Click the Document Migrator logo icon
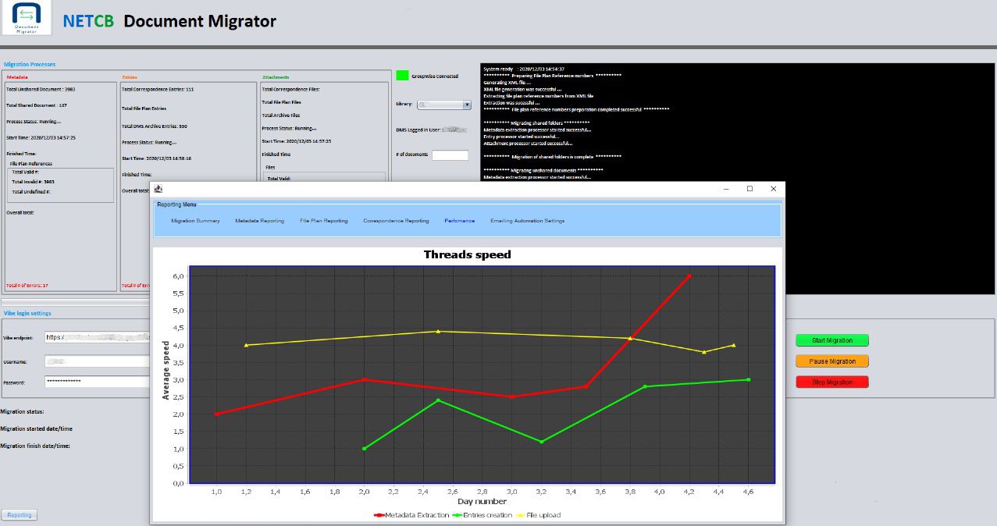997x526 pixels. point(27,19)
